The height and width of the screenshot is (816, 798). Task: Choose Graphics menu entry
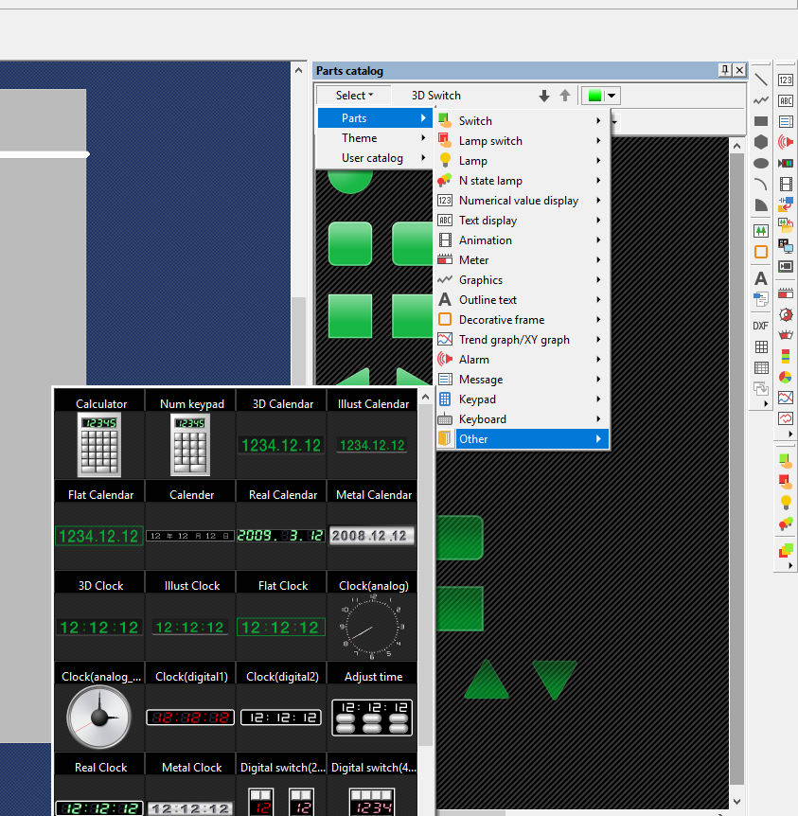(x=523, y=280)
